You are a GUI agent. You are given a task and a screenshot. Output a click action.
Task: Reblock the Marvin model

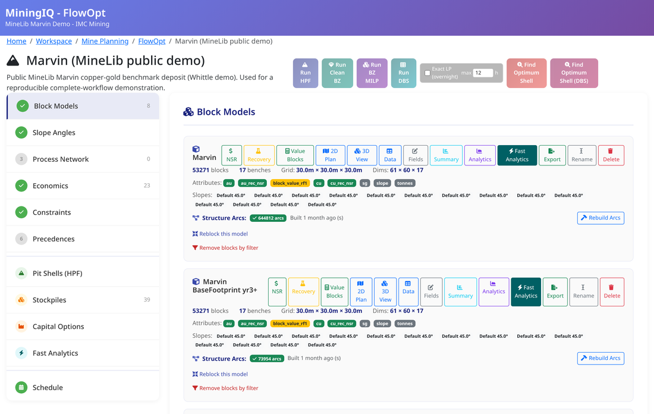[x=220, y=234]
